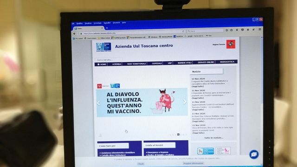Viewport: 297px width, 167px height.
Task: Open the Assistenza infermieristica domiciliare link
Action: coord(118,153)
